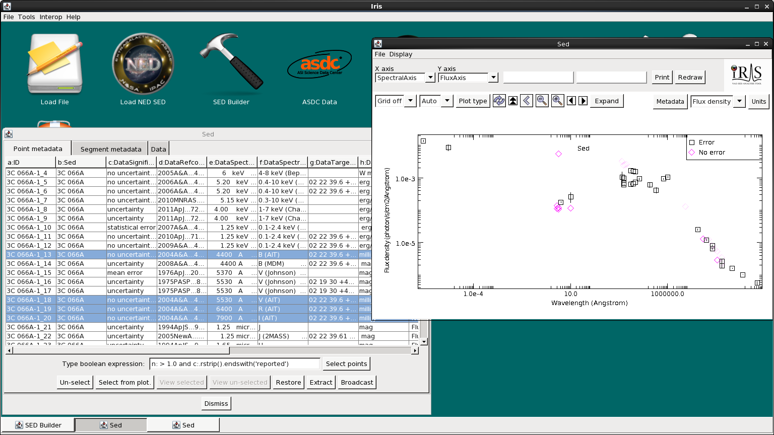Click the Expand button
Viewport: 774px width, 435px height.
[x=607, y=101]
